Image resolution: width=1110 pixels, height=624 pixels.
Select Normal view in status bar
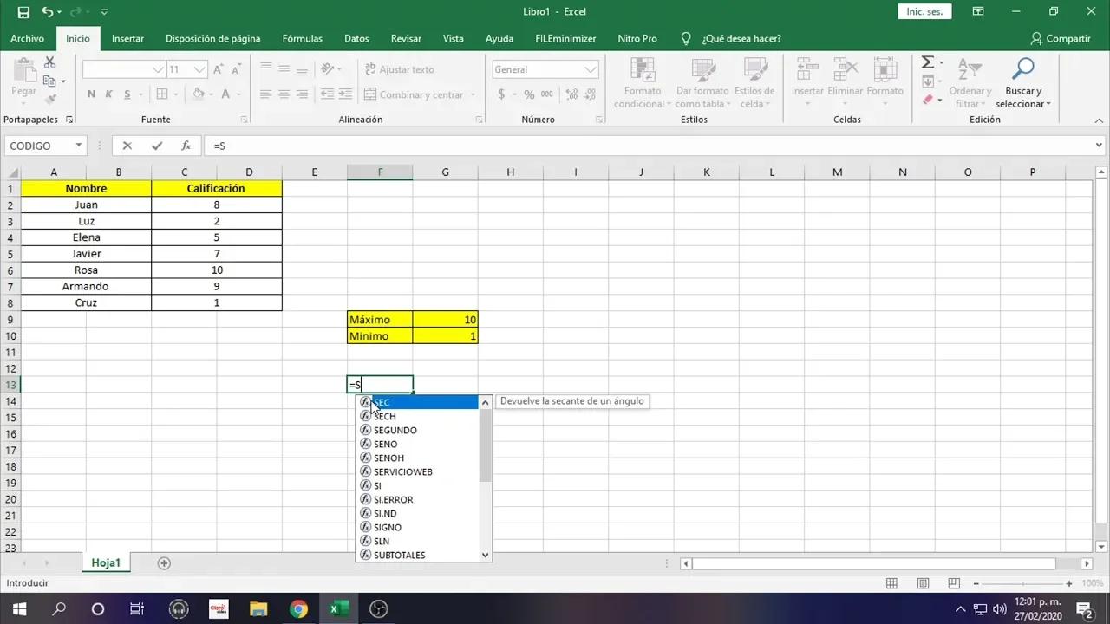(x=893, y=583)
